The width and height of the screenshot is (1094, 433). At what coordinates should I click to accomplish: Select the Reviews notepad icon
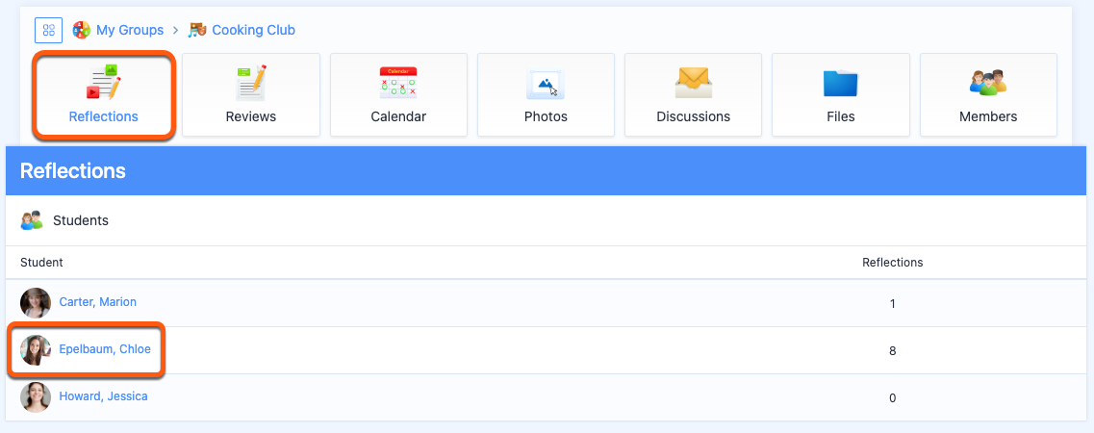[x=251, y=83]
